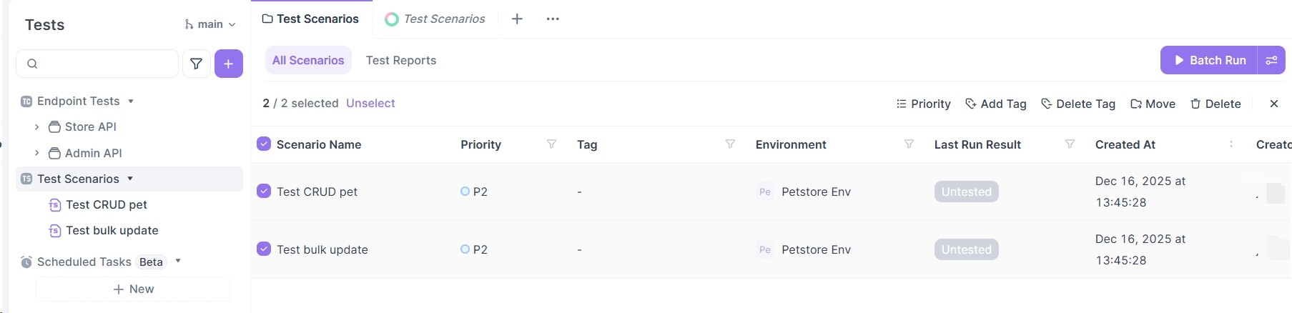Open the tab bar more options ellipsis

click(x=553, y=19)
